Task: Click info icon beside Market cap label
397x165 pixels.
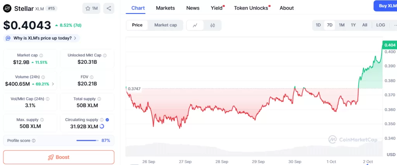Action: pos(41,55)
